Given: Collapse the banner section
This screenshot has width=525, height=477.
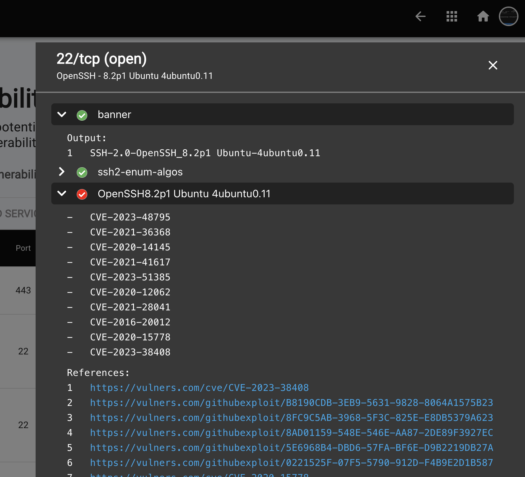Looking at the screenshot, I should coord(61,115).
